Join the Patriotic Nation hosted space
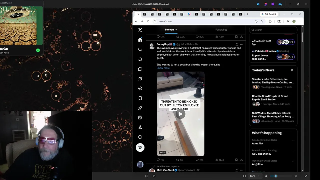Screen dimensions: 320x180 click(x=285, y=57)
